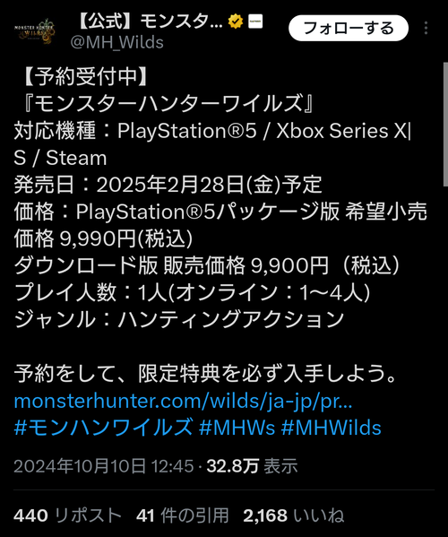Open the monsterhunter.com/wilds/ja-jp link
This screenshot has height=537, width=448.
[x=183, y=401]
